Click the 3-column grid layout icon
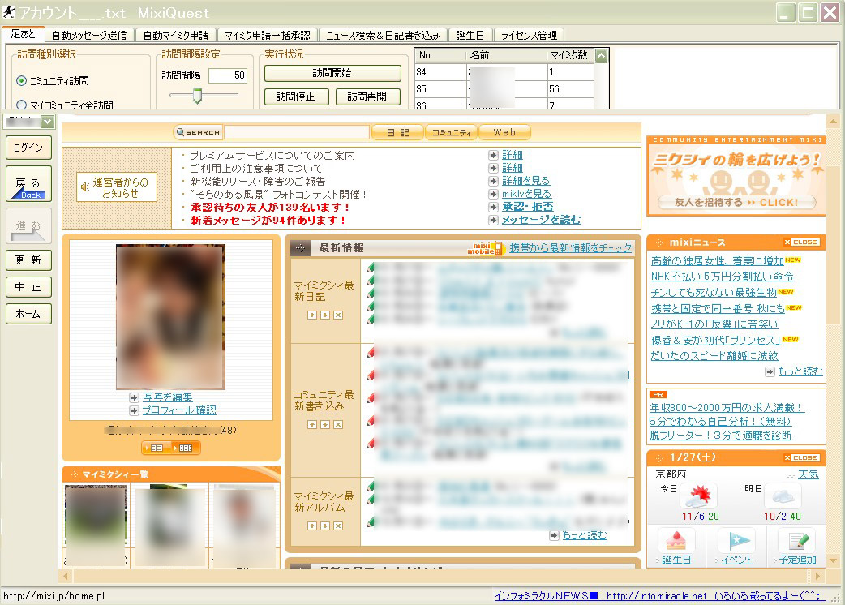Viewport: 845px width, 605px height. point(157,448)
